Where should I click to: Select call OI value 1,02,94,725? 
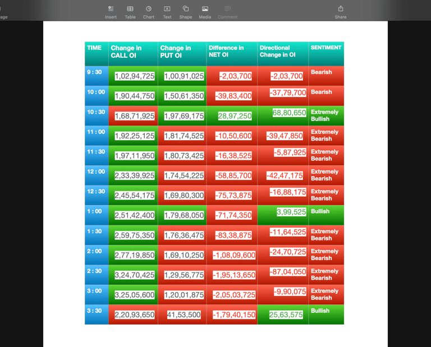click(135, 76)
